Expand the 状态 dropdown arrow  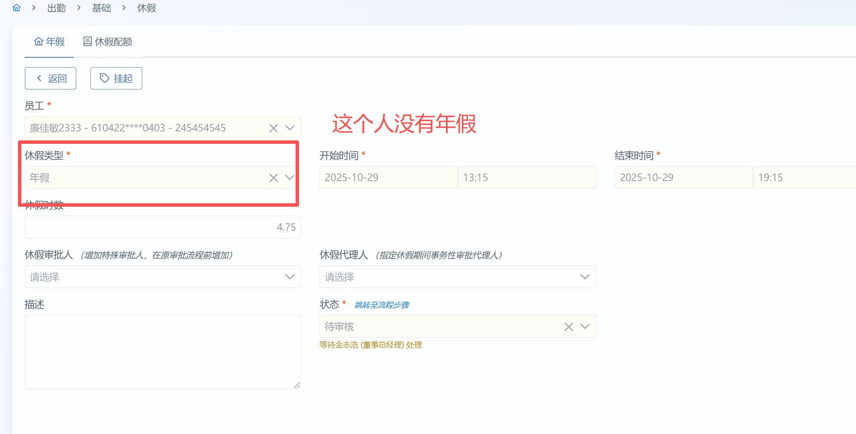click(585, 327)
